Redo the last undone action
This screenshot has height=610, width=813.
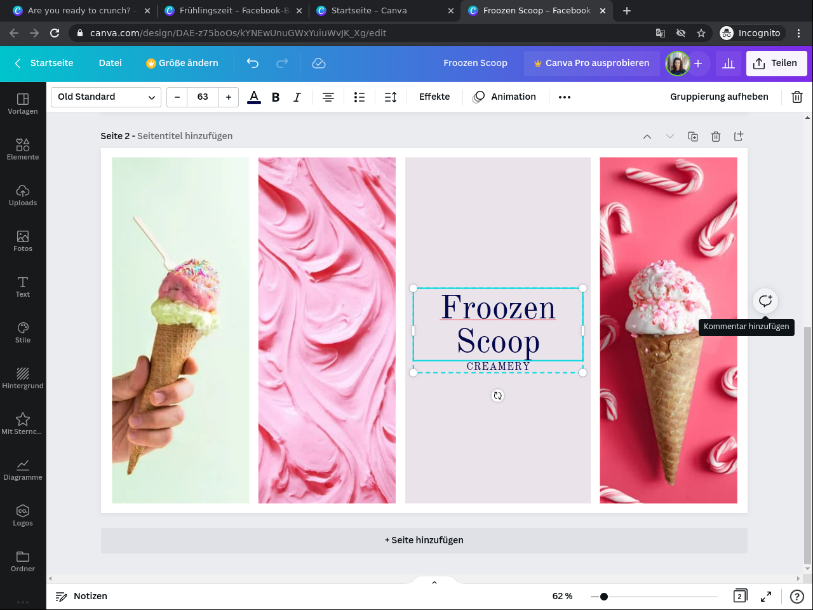pyautogui.click(x=282, y=63)
